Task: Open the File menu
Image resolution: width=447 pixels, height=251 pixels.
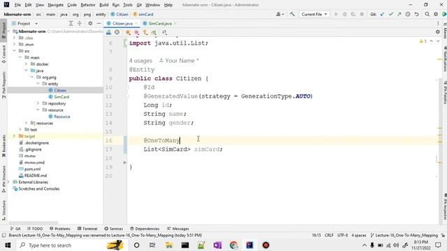Action: tap(17, 5)
